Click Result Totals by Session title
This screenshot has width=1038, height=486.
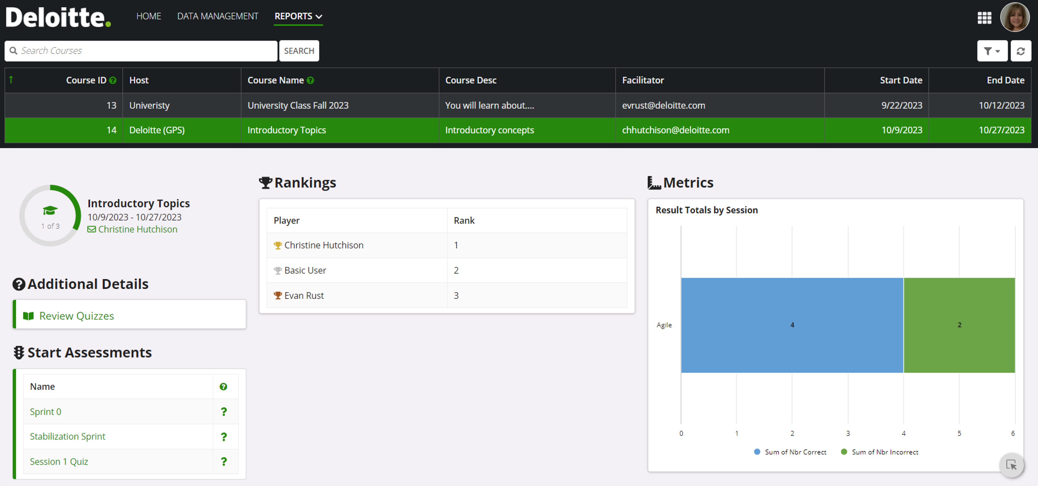706,210
